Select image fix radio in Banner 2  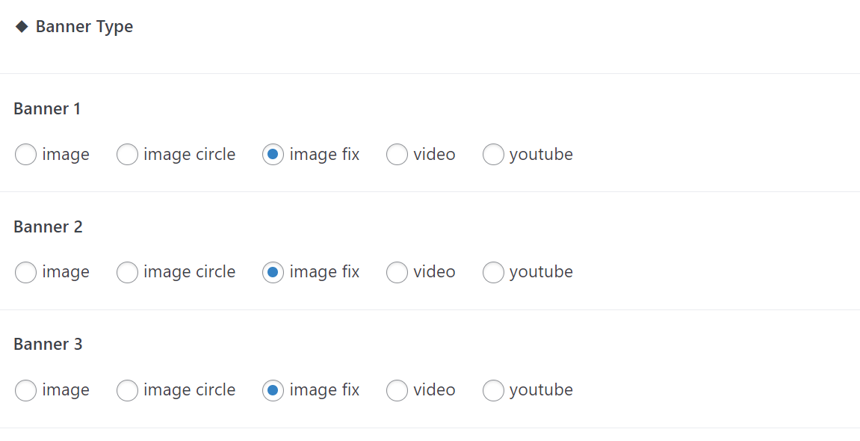point(273,272)
